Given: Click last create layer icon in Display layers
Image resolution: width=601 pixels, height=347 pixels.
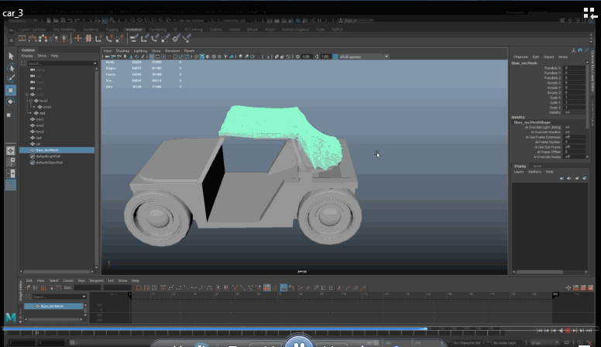Looking at the screenshot, I should 584,178.
